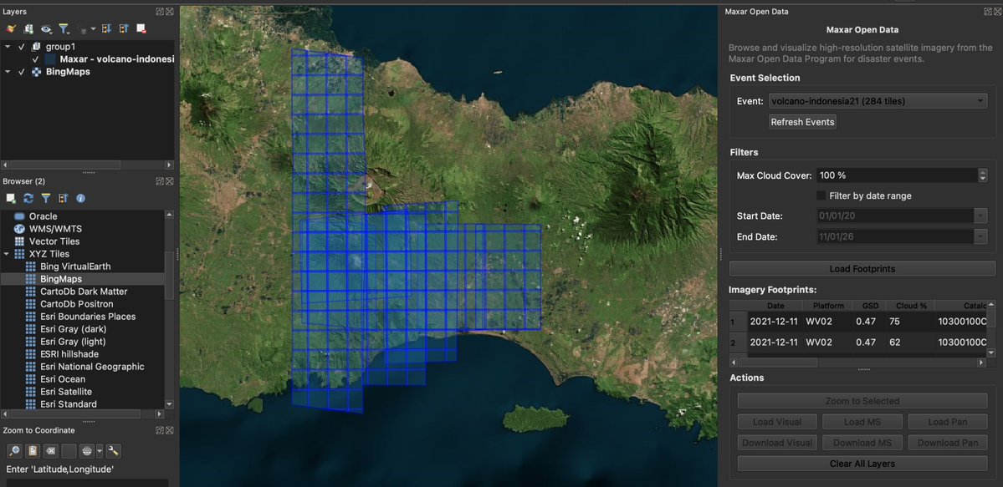Click the Clear All Layers button

coord(862,464)
